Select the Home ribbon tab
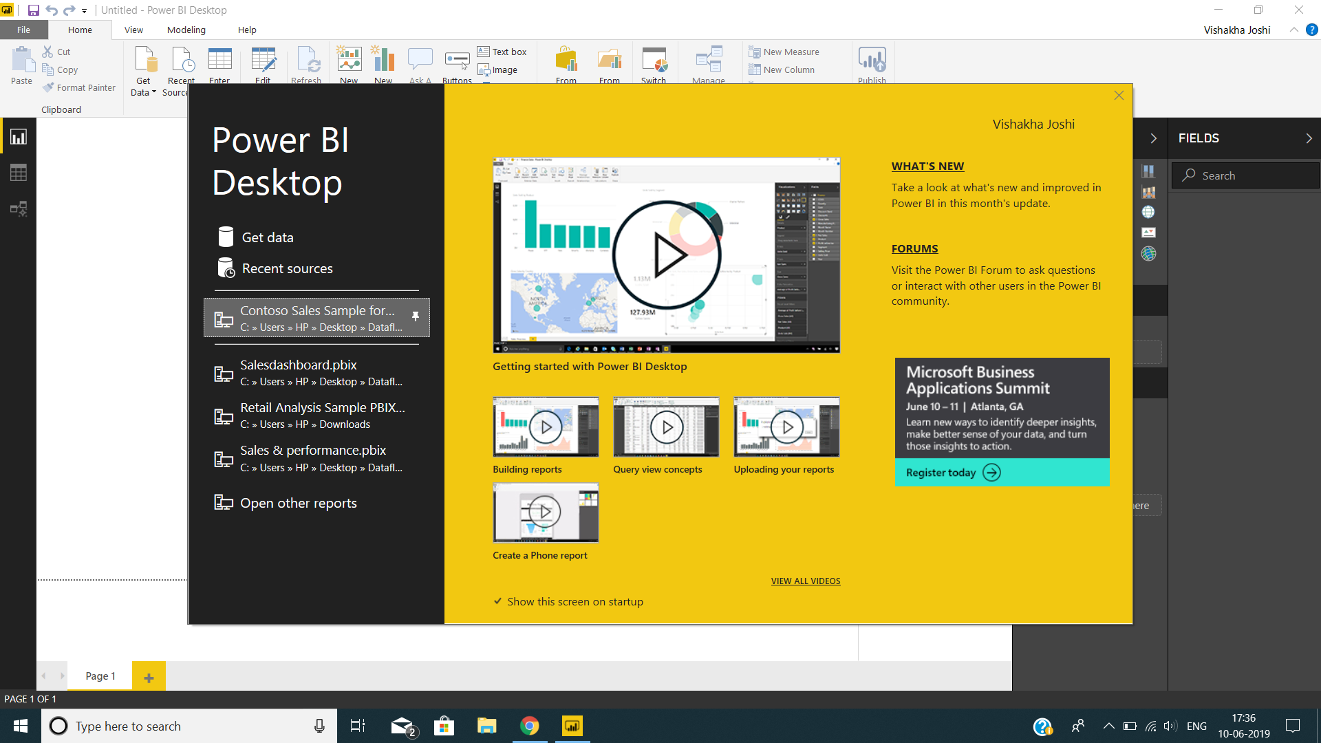 80,30
